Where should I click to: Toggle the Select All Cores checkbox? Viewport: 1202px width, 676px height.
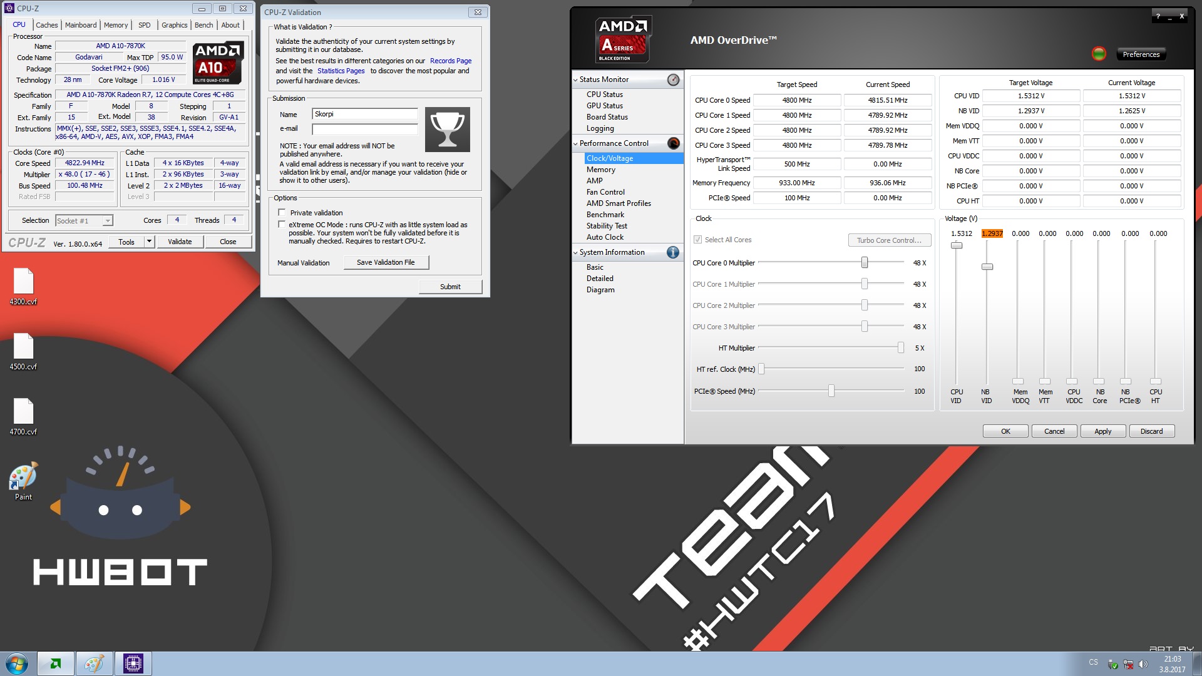click(x=697, y=240)
